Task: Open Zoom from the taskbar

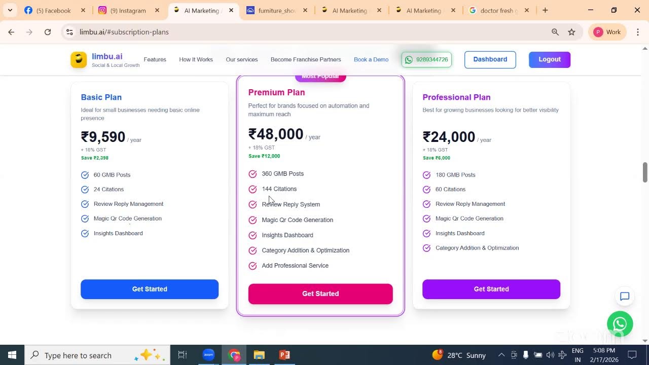Action: (x=208, y=355)
